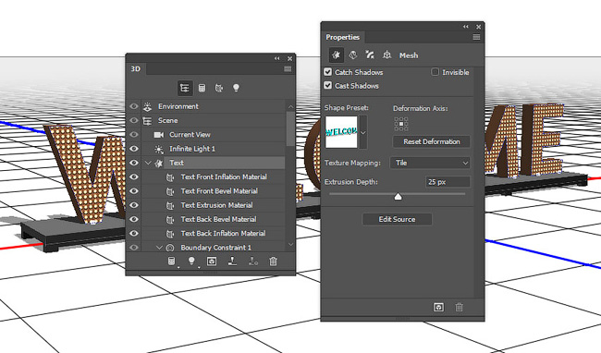Click Edit Source button

[397, 219]
